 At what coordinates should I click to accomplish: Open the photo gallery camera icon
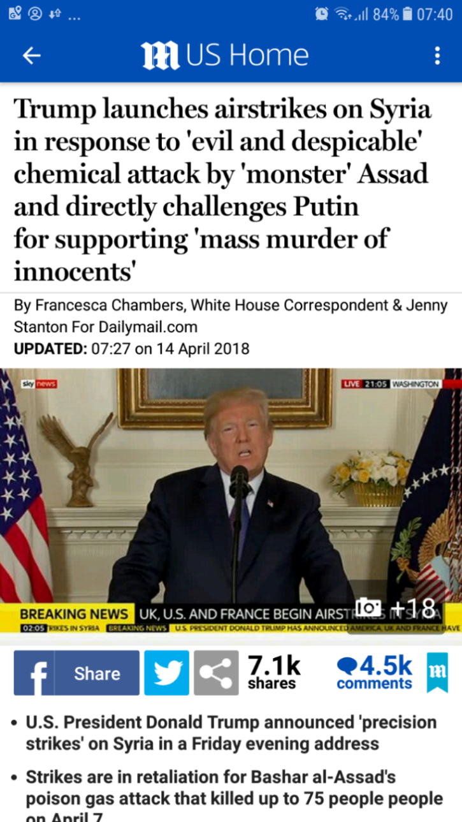(x=367, y=608)
